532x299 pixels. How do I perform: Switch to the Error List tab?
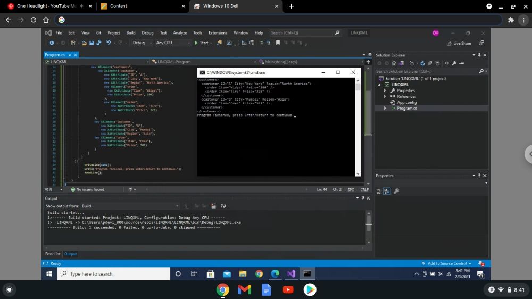tap(53, 254)
